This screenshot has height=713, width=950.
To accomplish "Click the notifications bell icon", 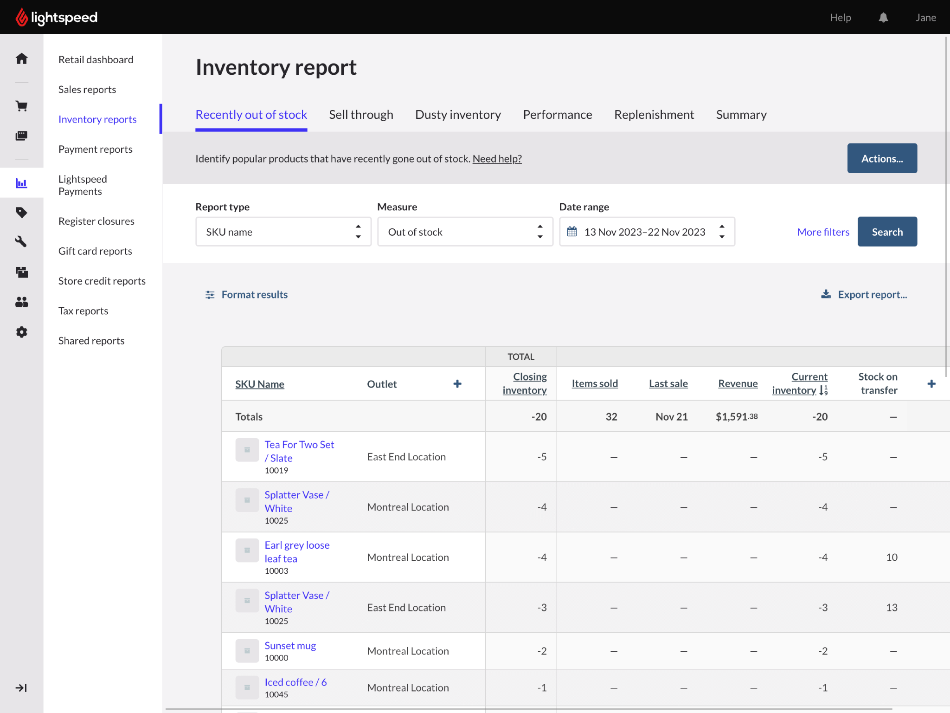I will [883, 18].
